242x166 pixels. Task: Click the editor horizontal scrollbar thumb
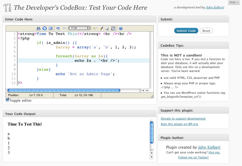click(x=64, y=90)
